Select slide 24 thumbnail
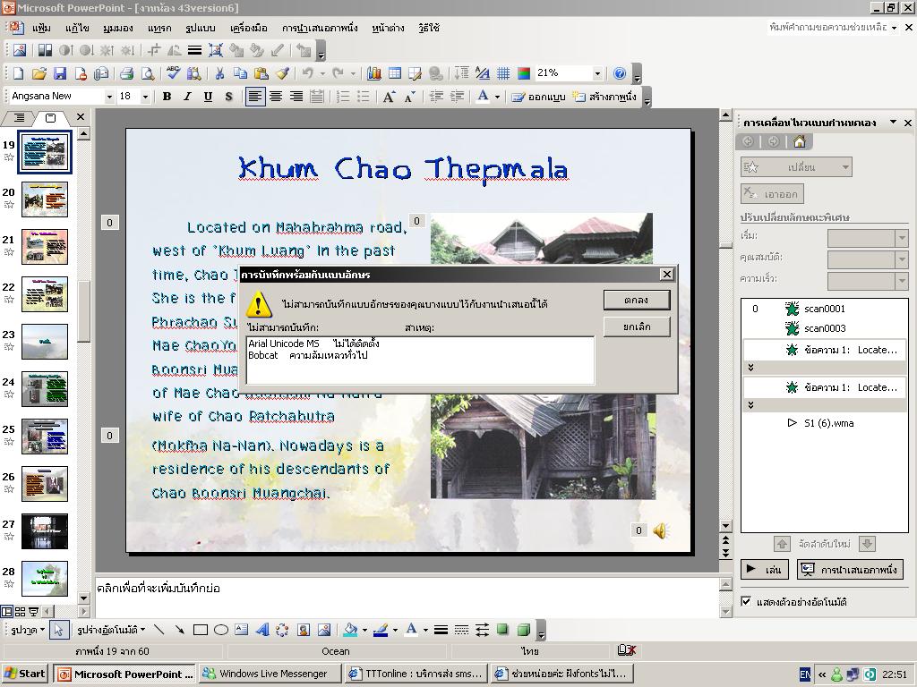Image resolution: width=917 pixels, height=687 pixels. coord(45,389)
